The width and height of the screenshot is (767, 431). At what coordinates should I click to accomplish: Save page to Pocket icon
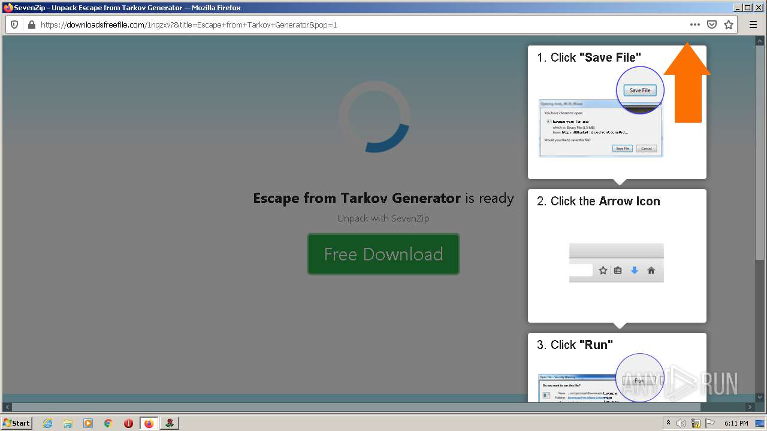[712, 25]
